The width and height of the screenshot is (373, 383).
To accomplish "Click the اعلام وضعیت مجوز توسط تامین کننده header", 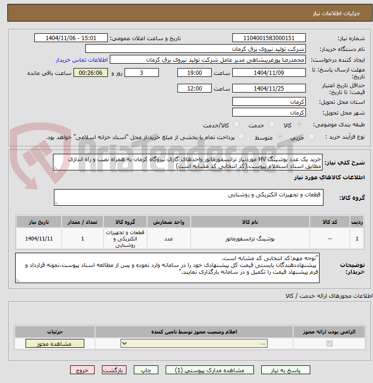I will click(x=194, y=332).
